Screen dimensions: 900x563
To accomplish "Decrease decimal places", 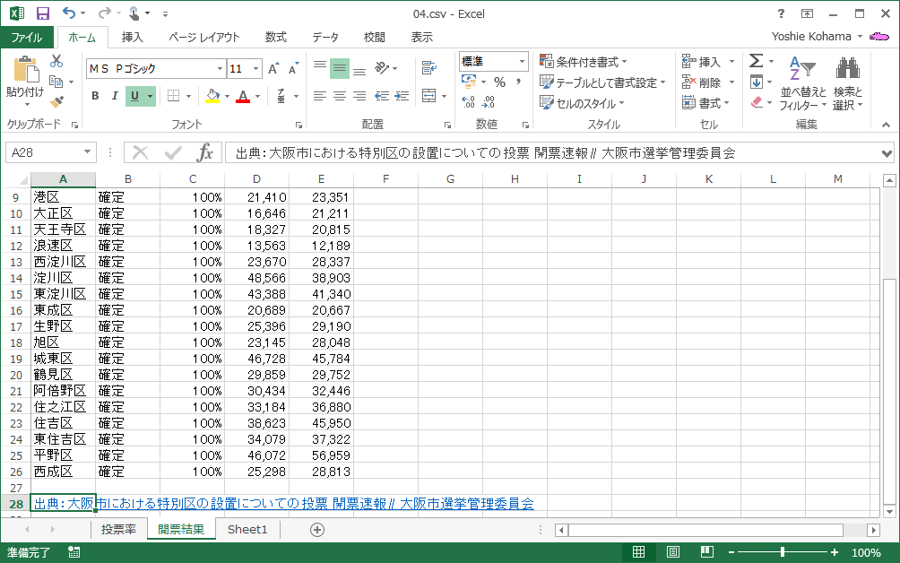I will tap(489, 102).
